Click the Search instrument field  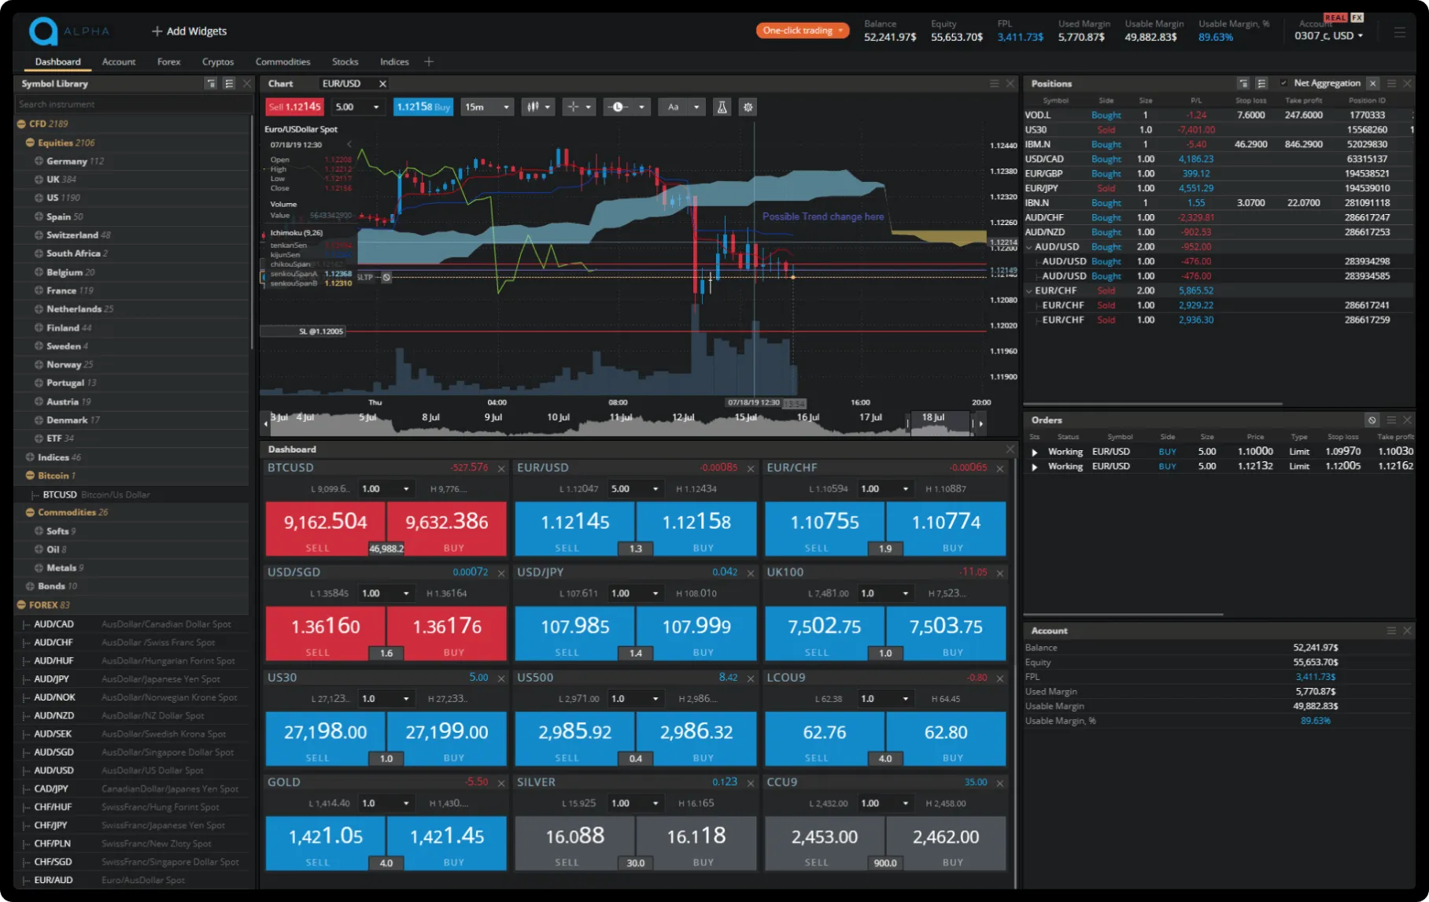coord(130,103)
